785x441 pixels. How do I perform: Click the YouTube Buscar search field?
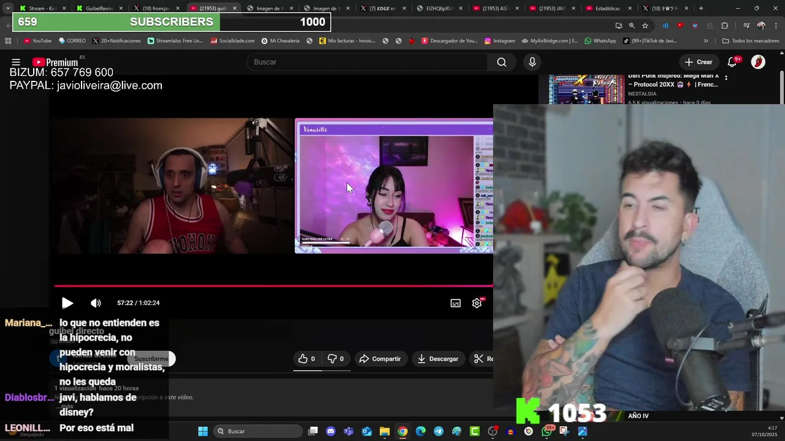point(367,62)
